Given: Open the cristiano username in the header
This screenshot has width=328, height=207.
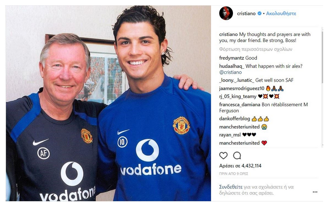Looking at the screenshot, I should [246, 13].
